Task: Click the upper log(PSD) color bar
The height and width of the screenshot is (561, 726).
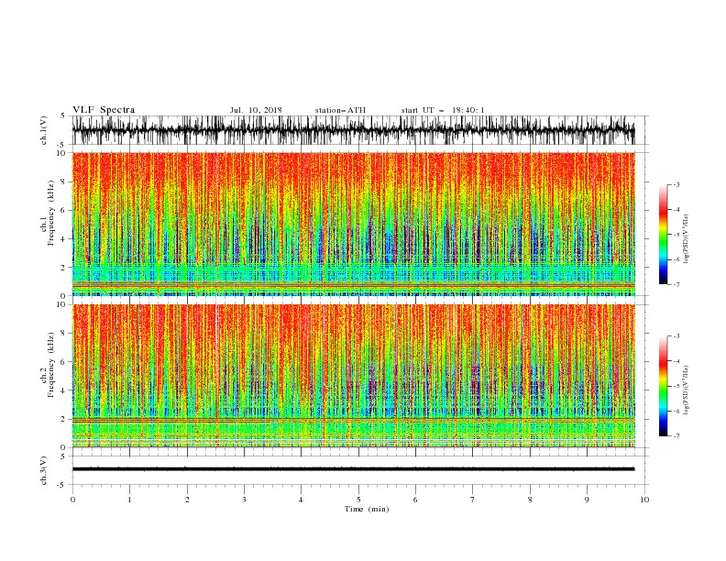Action: coord(663,235)
